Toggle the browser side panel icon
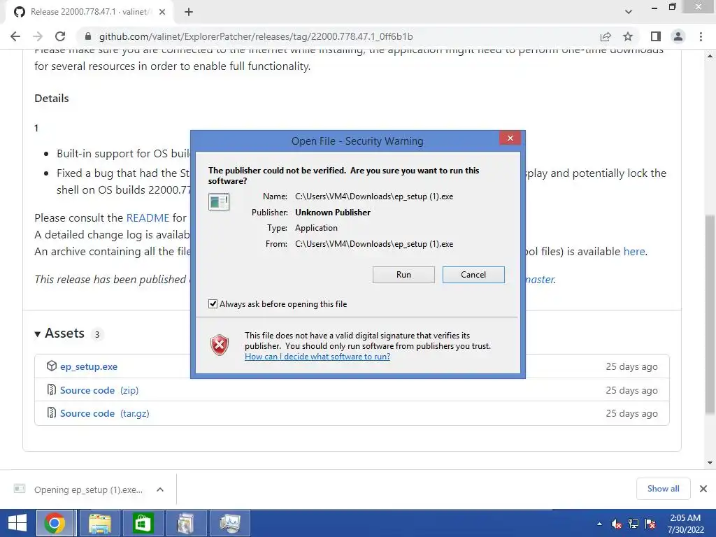Viewport: 716px width, 537px height. 656,36
